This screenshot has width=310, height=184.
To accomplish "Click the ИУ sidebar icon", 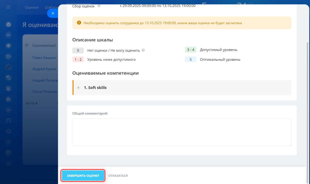I will [x=8, y=35].
